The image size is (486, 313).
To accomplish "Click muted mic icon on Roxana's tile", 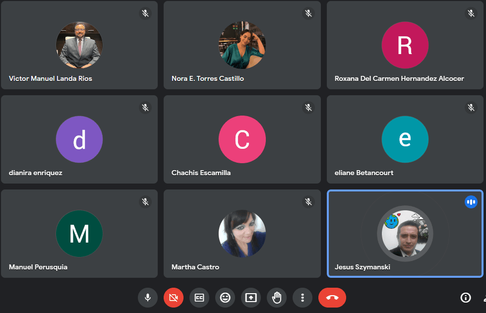I will (x=471, y=13).
